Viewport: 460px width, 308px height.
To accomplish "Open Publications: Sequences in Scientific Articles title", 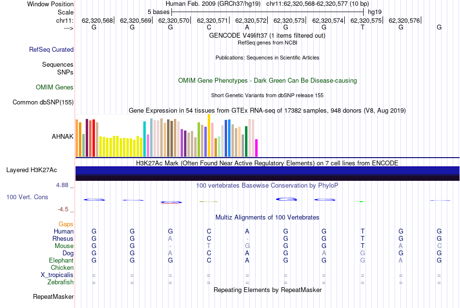I will [267, 58].
